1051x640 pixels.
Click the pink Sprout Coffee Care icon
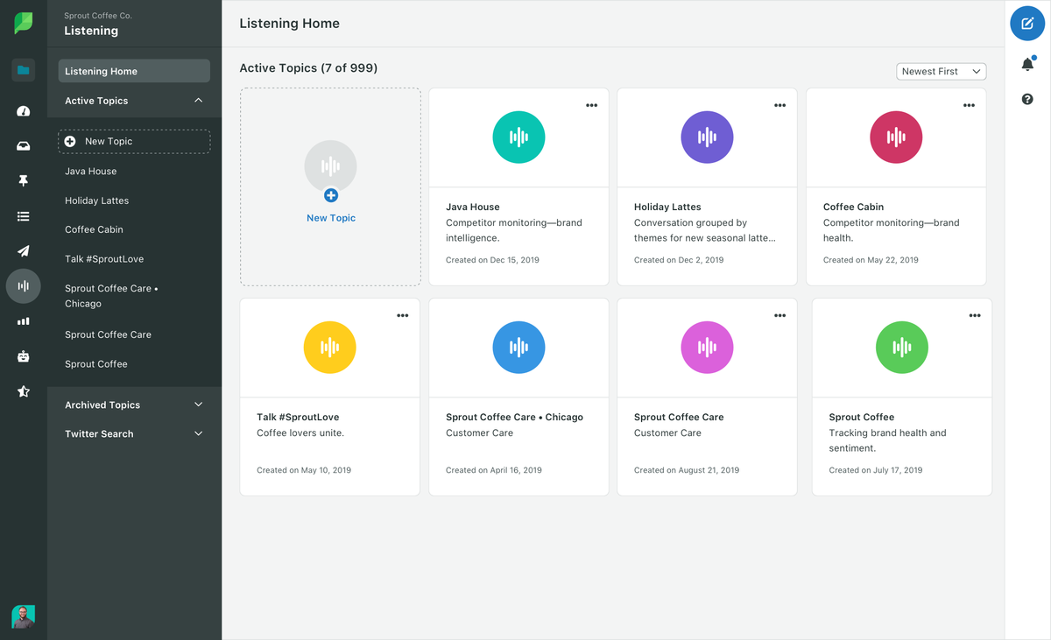pos(707,348)
